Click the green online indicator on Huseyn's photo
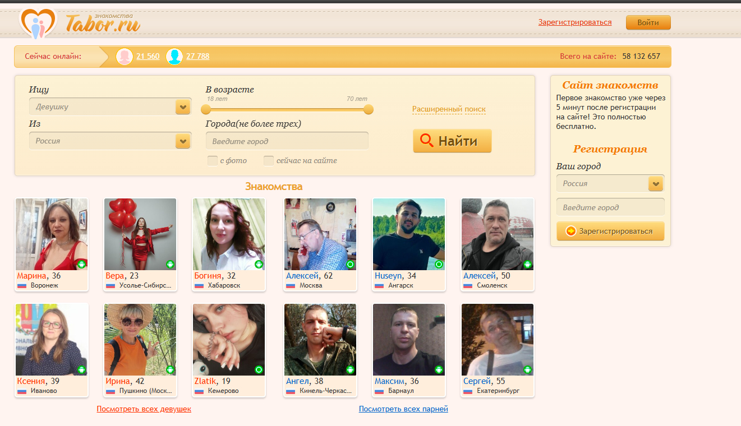The width and height of the screenshot is (741, 426). (439, 264)
